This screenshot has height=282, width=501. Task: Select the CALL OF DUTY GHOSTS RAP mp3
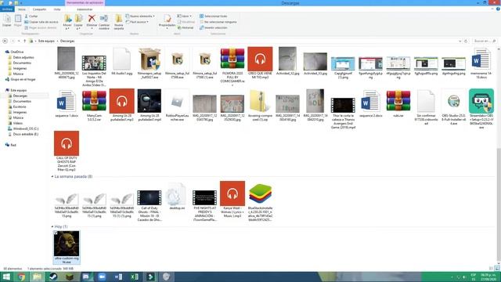tap(67, 151)
